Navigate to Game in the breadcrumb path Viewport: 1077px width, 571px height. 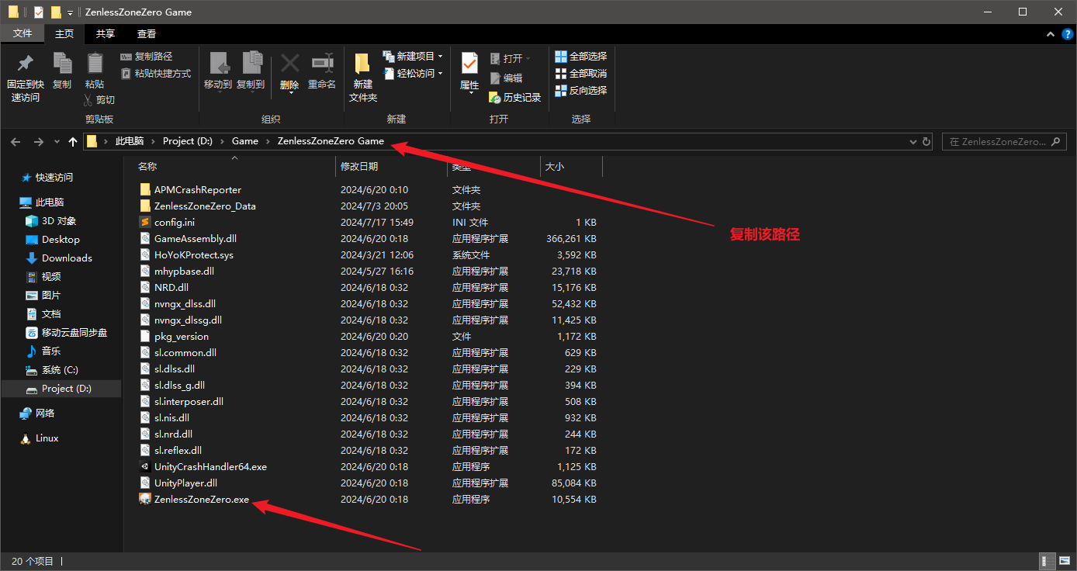[x=245, y=141]
